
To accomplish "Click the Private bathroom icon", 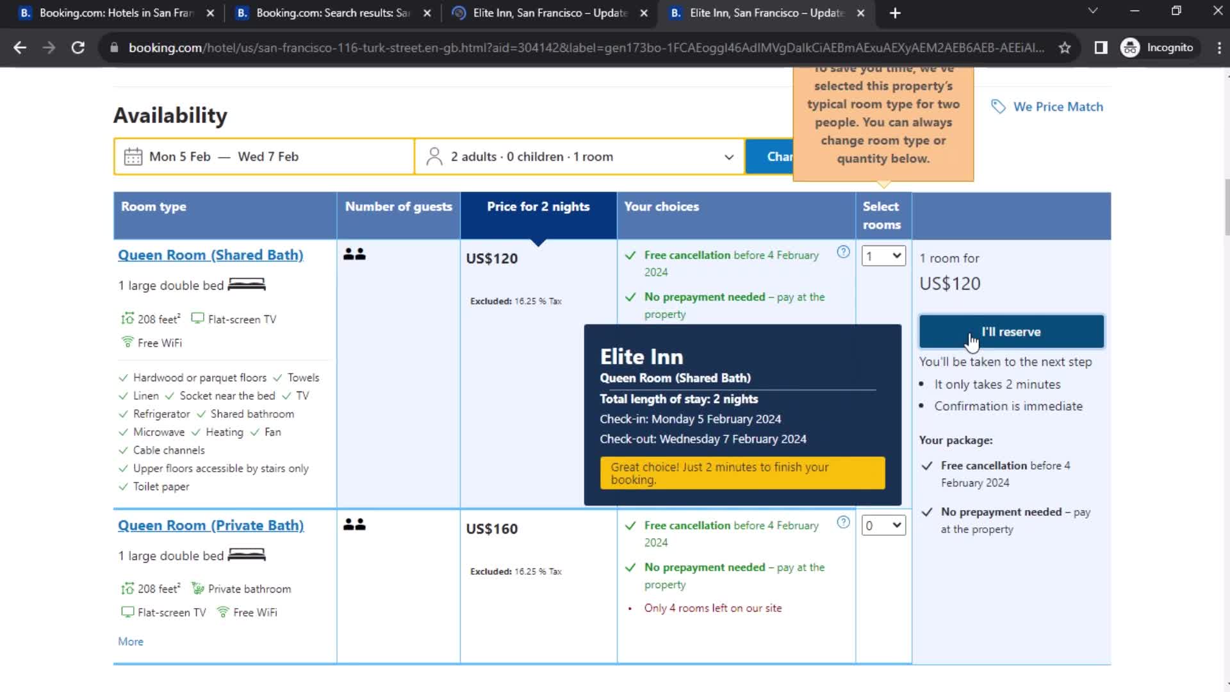I will (x=198, y=588).
